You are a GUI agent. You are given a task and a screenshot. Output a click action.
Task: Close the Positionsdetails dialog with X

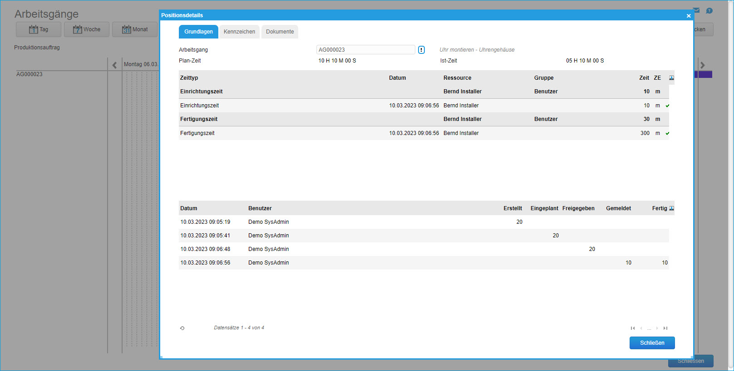click(x=689, y=16)
